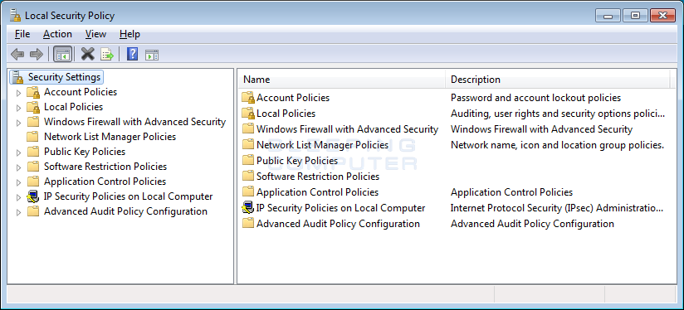
Task: Click Application Control folder icon in tree
Action: pyautogui.click(x=33, y=182)
